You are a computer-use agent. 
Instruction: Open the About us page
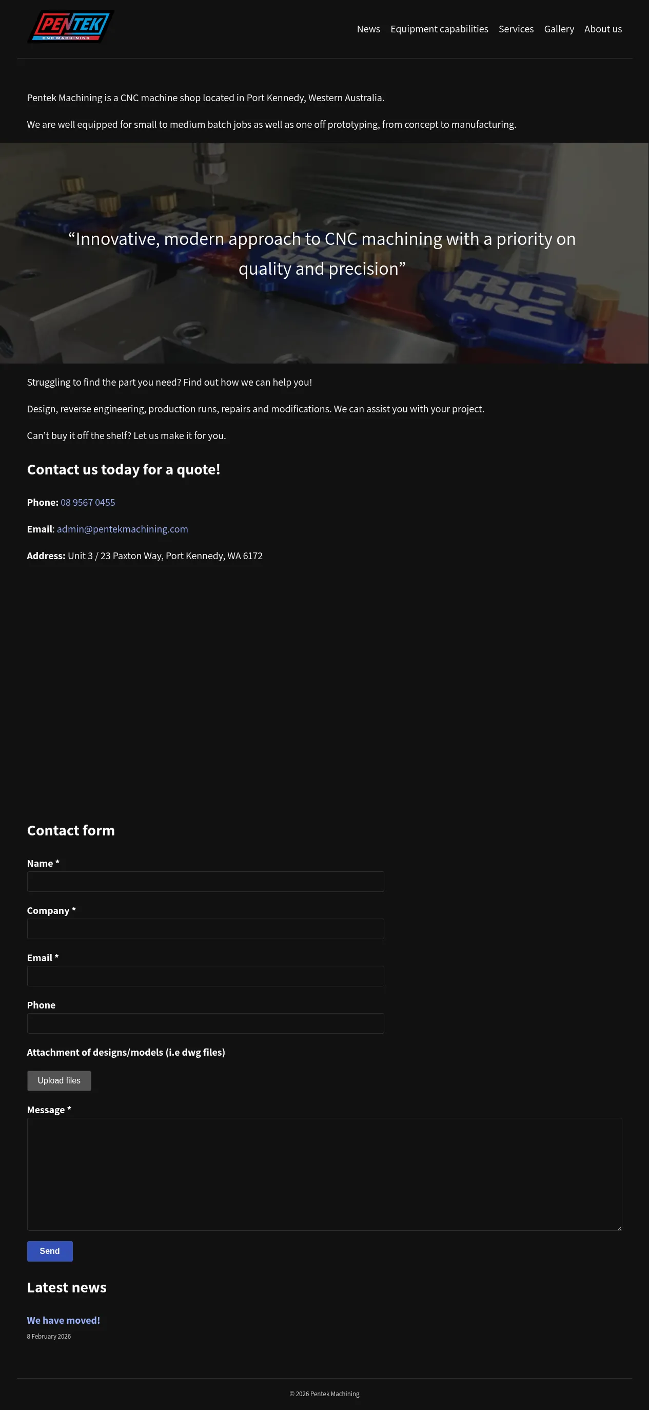tap(602, 30)
